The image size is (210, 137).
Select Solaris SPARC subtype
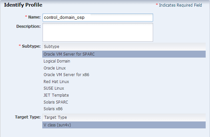pos(124,102)
